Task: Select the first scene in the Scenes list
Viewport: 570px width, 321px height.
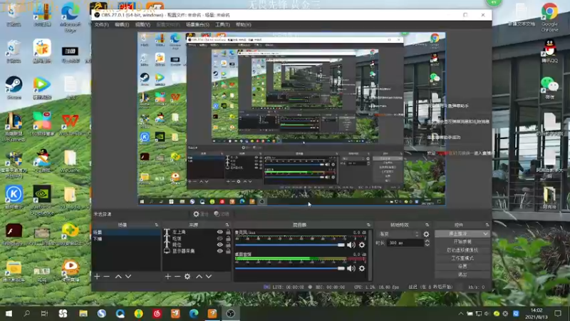Action: pos(126,233)
